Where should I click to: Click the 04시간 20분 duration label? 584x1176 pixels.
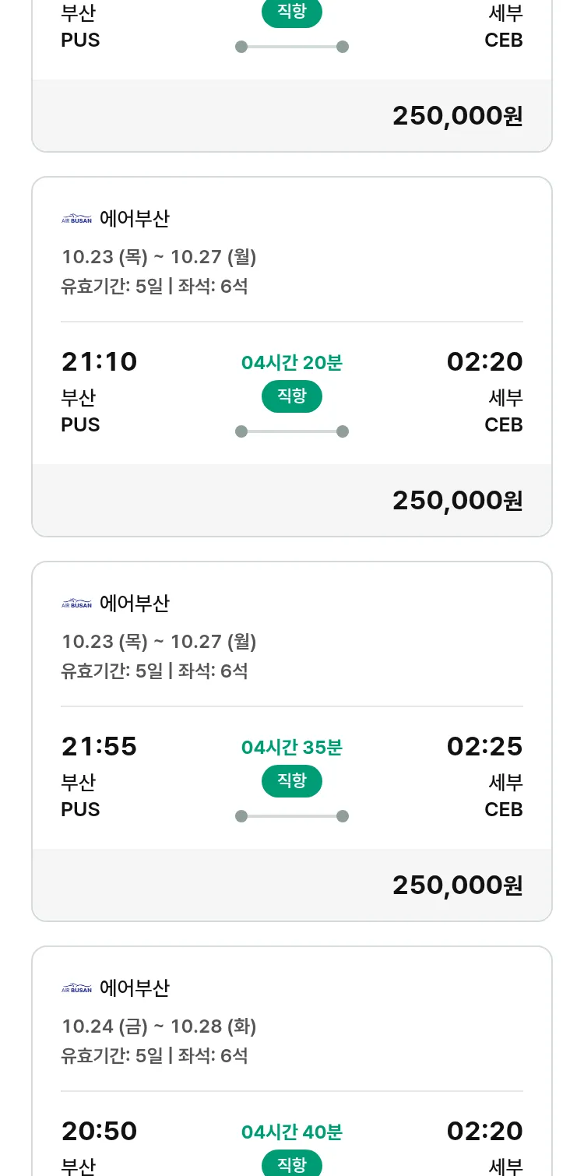click(x=292, y=363)
